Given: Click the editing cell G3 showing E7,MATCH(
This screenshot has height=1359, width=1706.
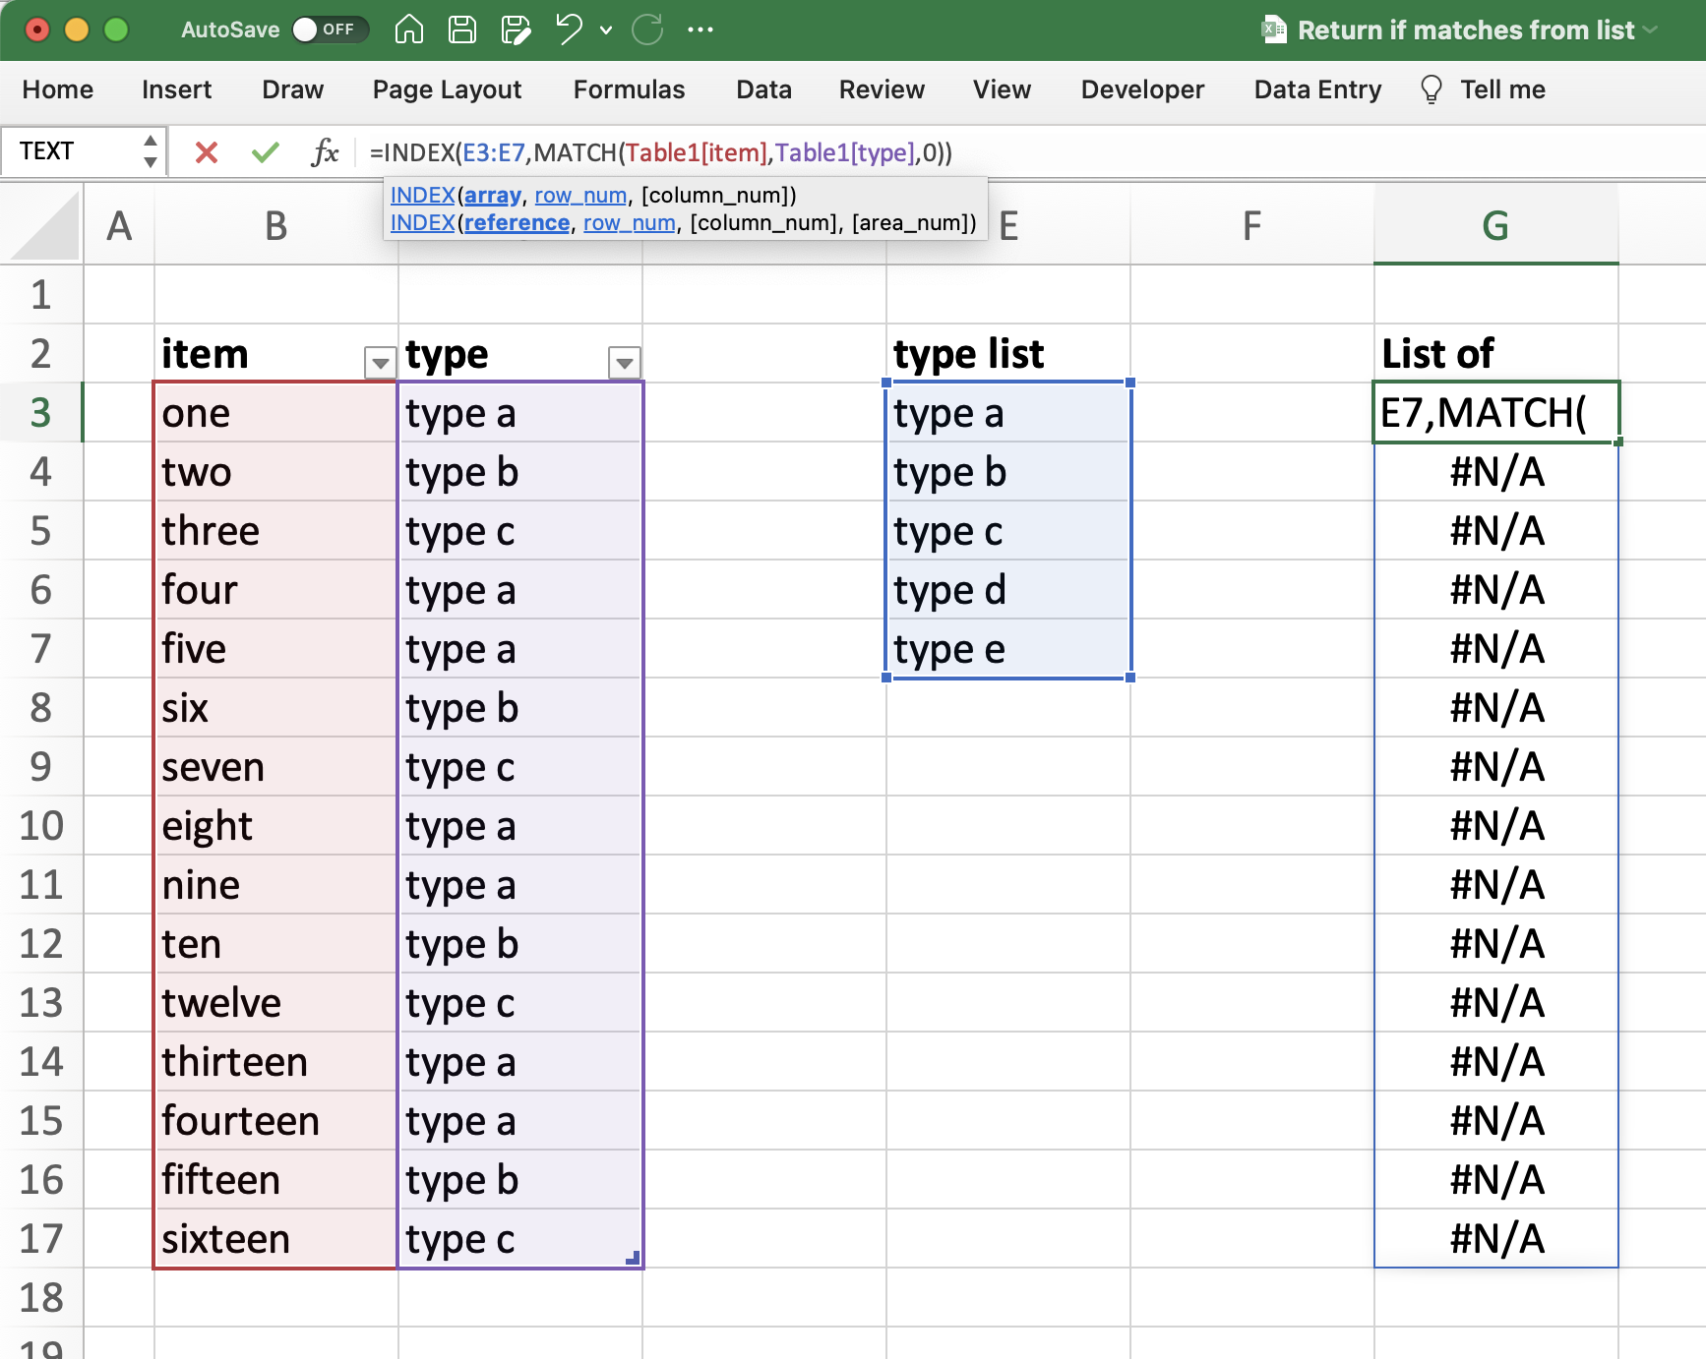Looking at the screenshot, I should coord(1495,412).
